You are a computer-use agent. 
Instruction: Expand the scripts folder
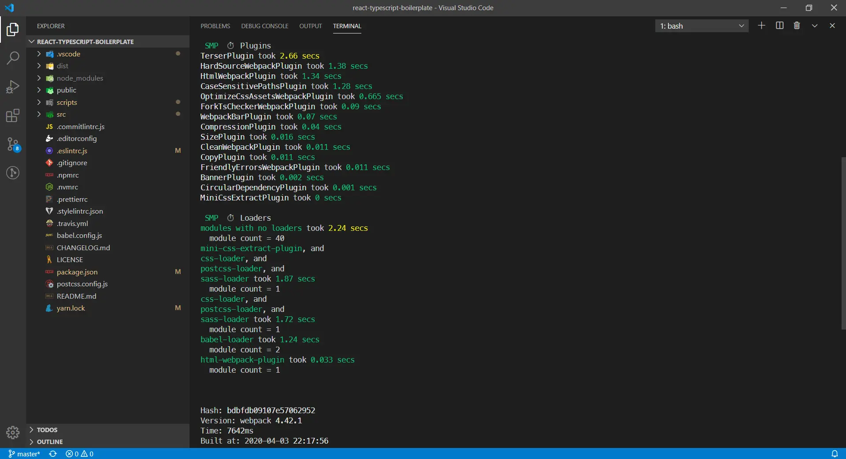tap(108, 102)
